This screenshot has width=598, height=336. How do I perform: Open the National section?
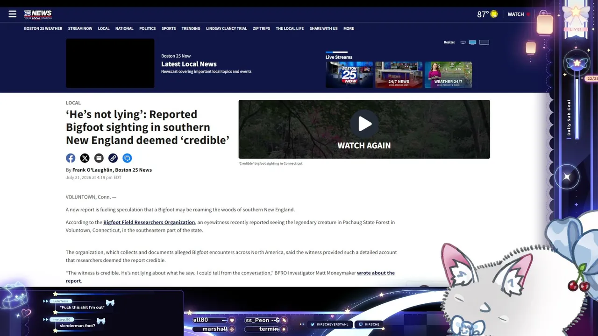coord(124,28)
